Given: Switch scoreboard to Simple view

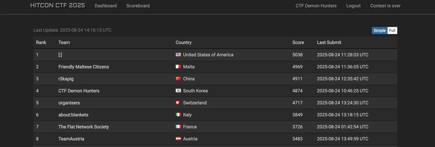Looking at the screenshot, I should pyautogui.click(x=380, y=30).
